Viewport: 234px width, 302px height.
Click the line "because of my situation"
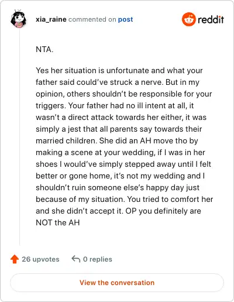click(x=125, y=200)
